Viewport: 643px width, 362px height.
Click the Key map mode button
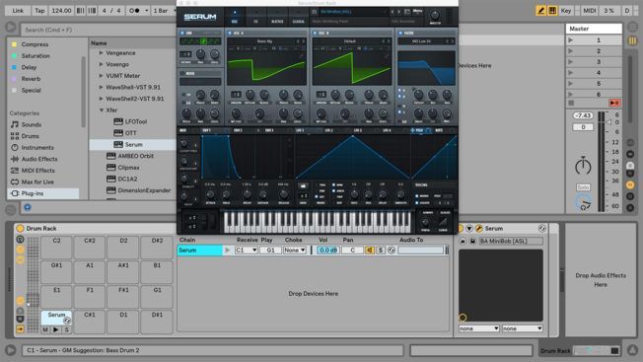(566, 11)
